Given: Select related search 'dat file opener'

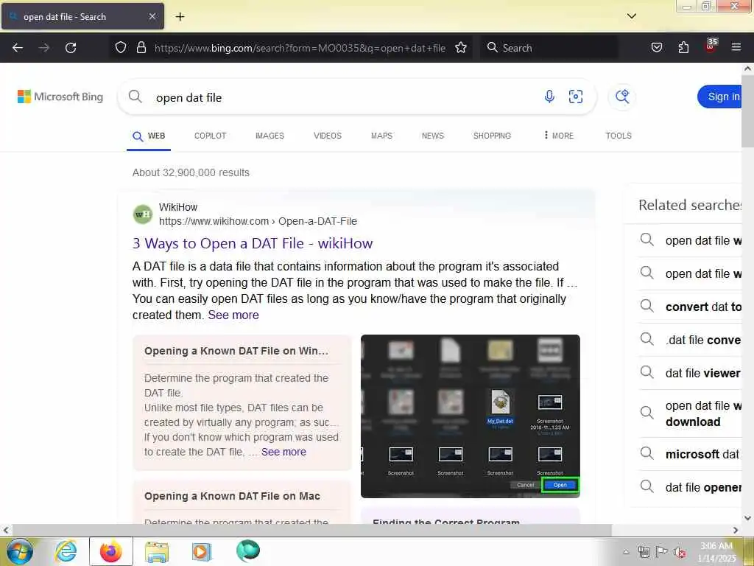Looking at the screenshot, I should point(691,487).
